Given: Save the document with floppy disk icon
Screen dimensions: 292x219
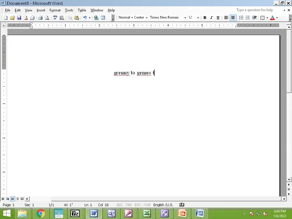Looking at the screenshot, I should tap(19, 18).
